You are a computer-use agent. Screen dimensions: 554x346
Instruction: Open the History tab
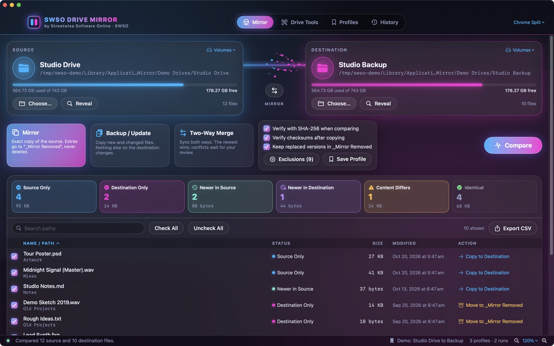[385, 22]
